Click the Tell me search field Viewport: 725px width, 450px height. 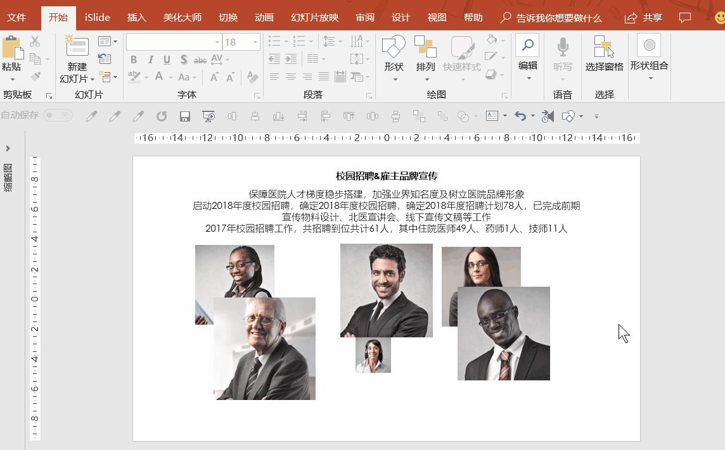(551, 18)
